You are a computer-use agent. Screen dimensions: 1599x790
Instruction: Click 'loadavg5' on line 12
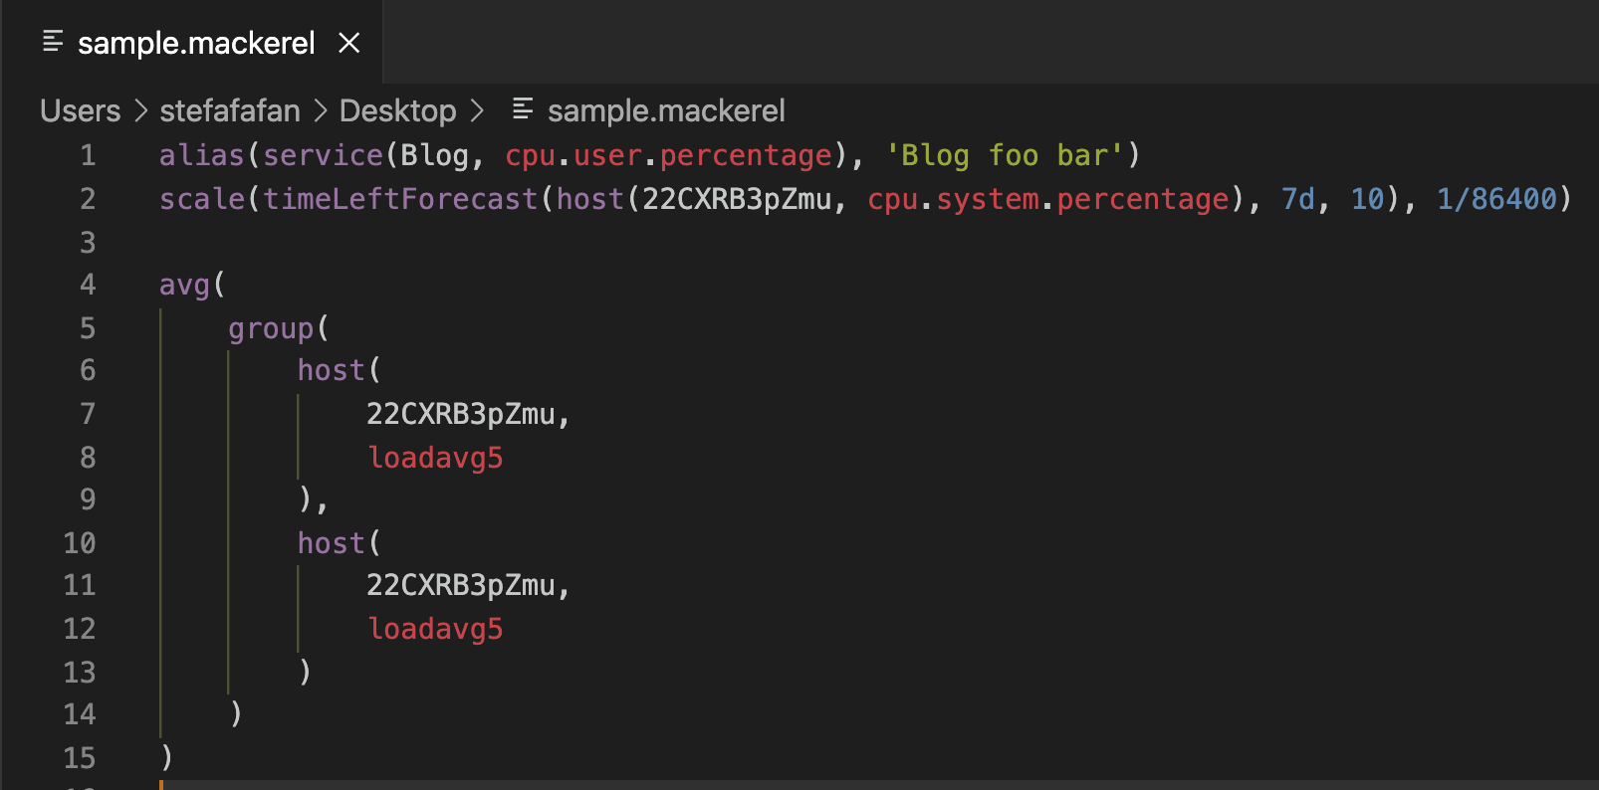click(x=435, y=629)
